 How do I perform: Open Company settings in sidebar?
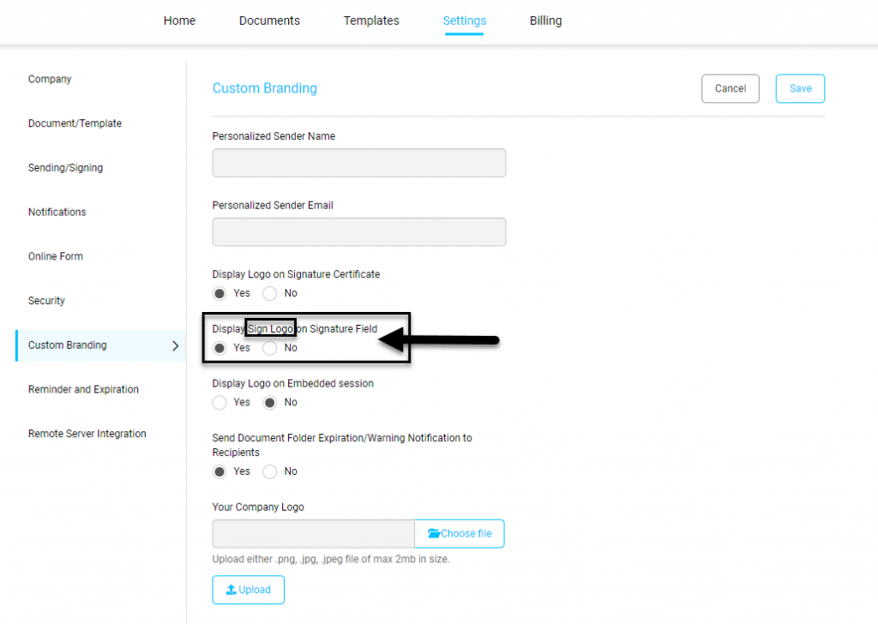tap(50, 79)
